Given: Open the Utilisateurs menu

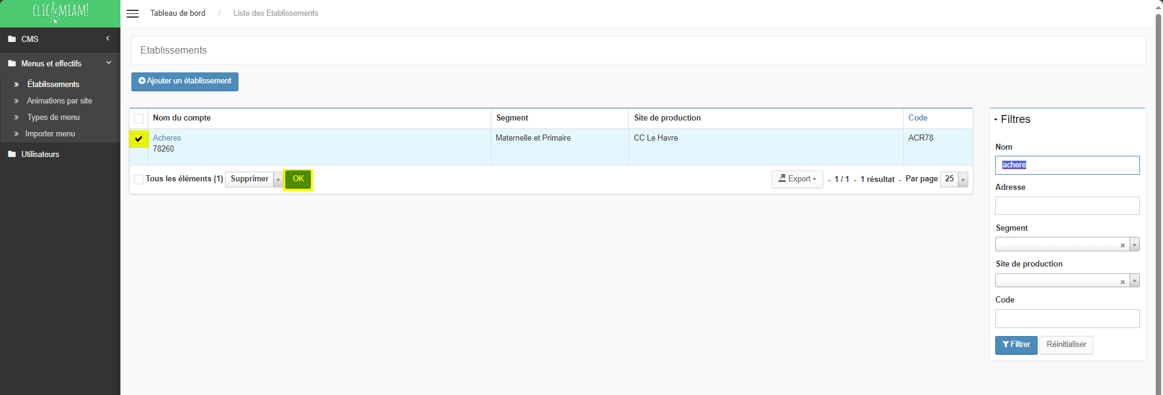Looking at the screenshot, I should click(x=40, y=154).
